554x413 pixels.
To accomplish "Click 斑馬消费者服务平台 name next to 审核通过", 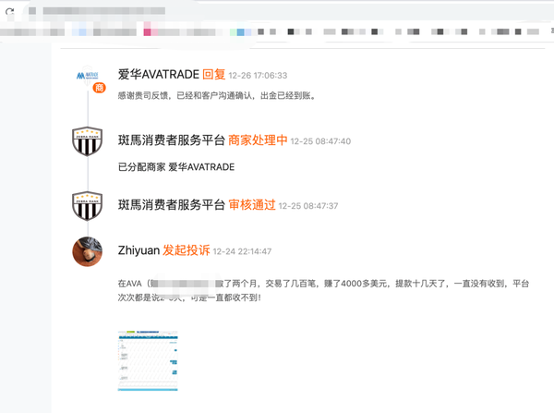I will 172,205.
